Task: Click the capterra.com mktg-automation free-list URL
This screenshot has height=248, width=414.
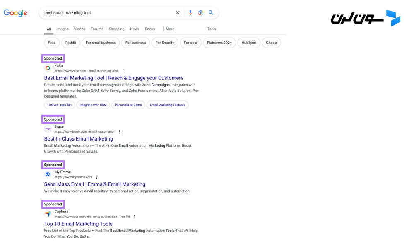Action: click(x=92, y=217)
